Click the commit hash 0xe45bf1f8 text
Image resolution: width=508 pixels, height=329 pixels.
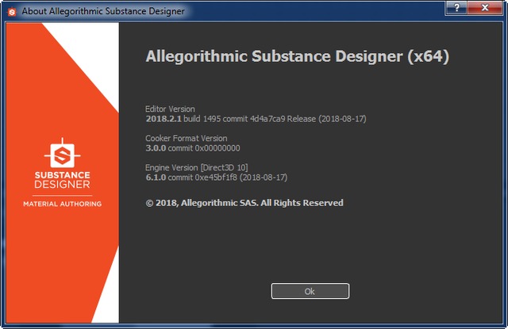(x=216, y=178)
